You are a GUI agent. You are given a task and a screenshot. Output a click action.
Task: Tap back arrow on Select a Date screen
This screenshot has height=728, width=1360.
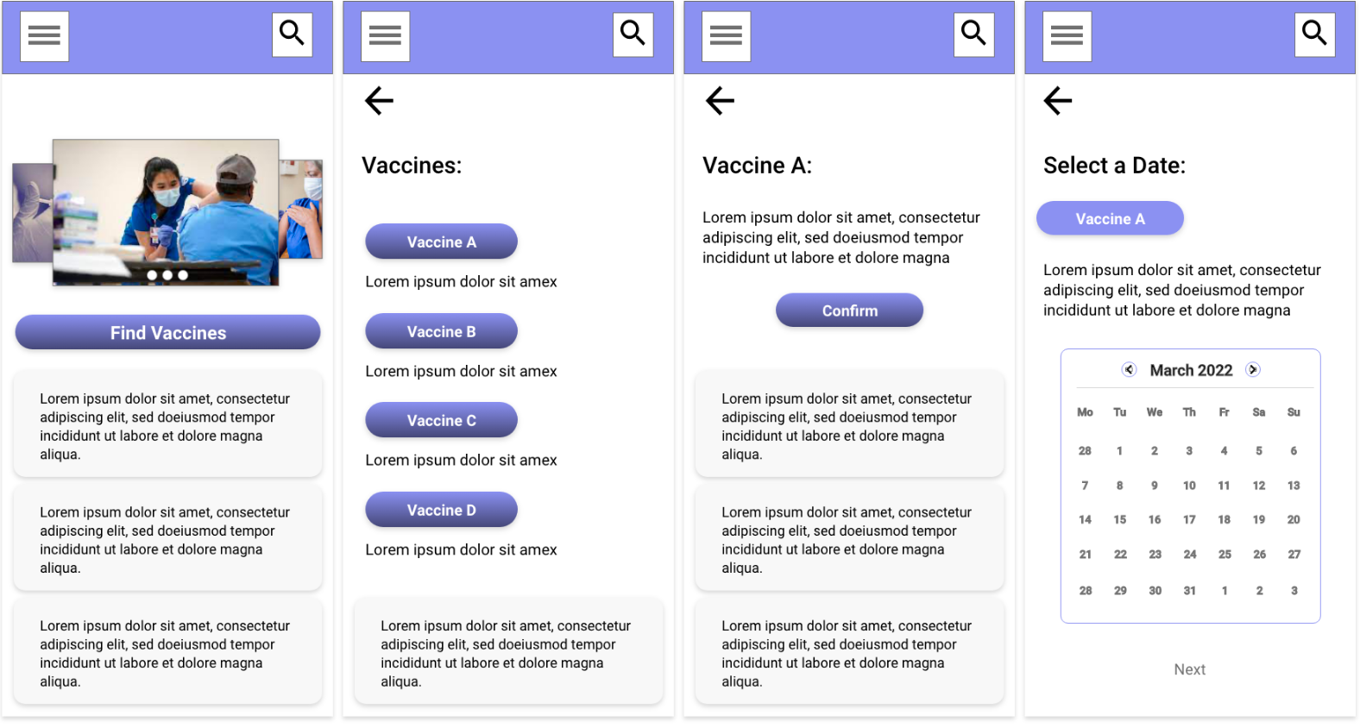tap(1058, 101)
